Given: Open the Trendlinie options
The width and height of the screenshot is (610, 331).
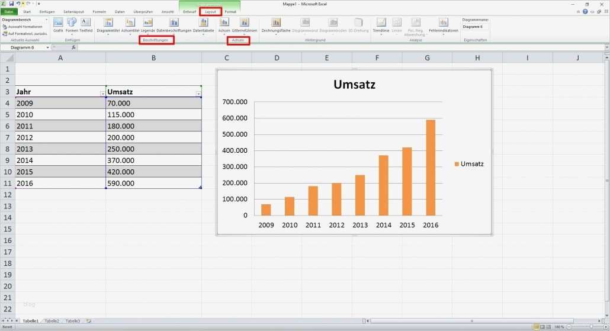Looking at the screenshot, I should pos(381,25).
